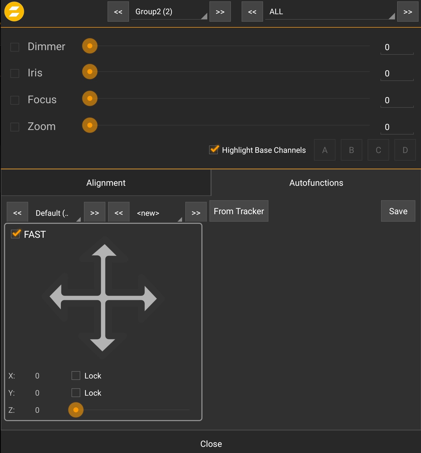Screen dimensions: 421x453
Task: Click the Dimmer slider handle
Action: 90,46
